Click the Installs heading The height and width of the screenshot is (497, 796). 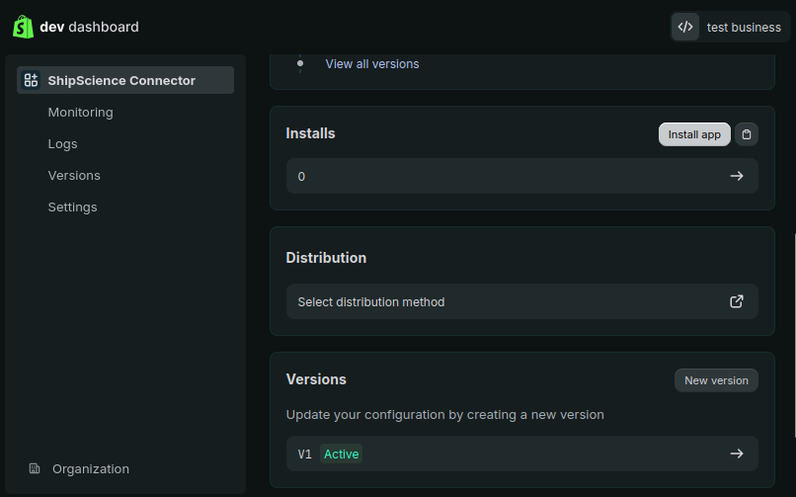coord(310,133)
